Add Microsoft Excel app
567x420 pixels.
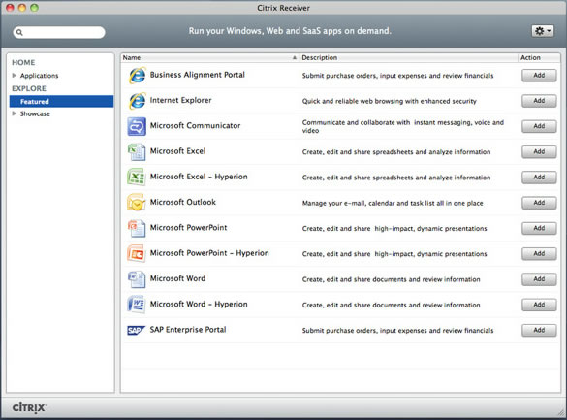539,151
